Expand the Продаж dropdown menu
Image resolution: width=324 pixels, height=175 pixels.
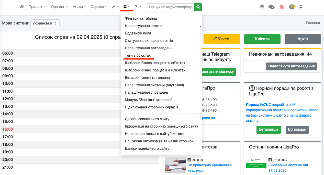pos(37,7)
